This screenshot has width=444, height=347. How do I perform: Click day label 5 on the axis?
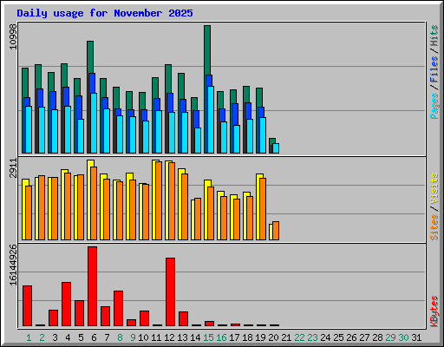[81, 337]
